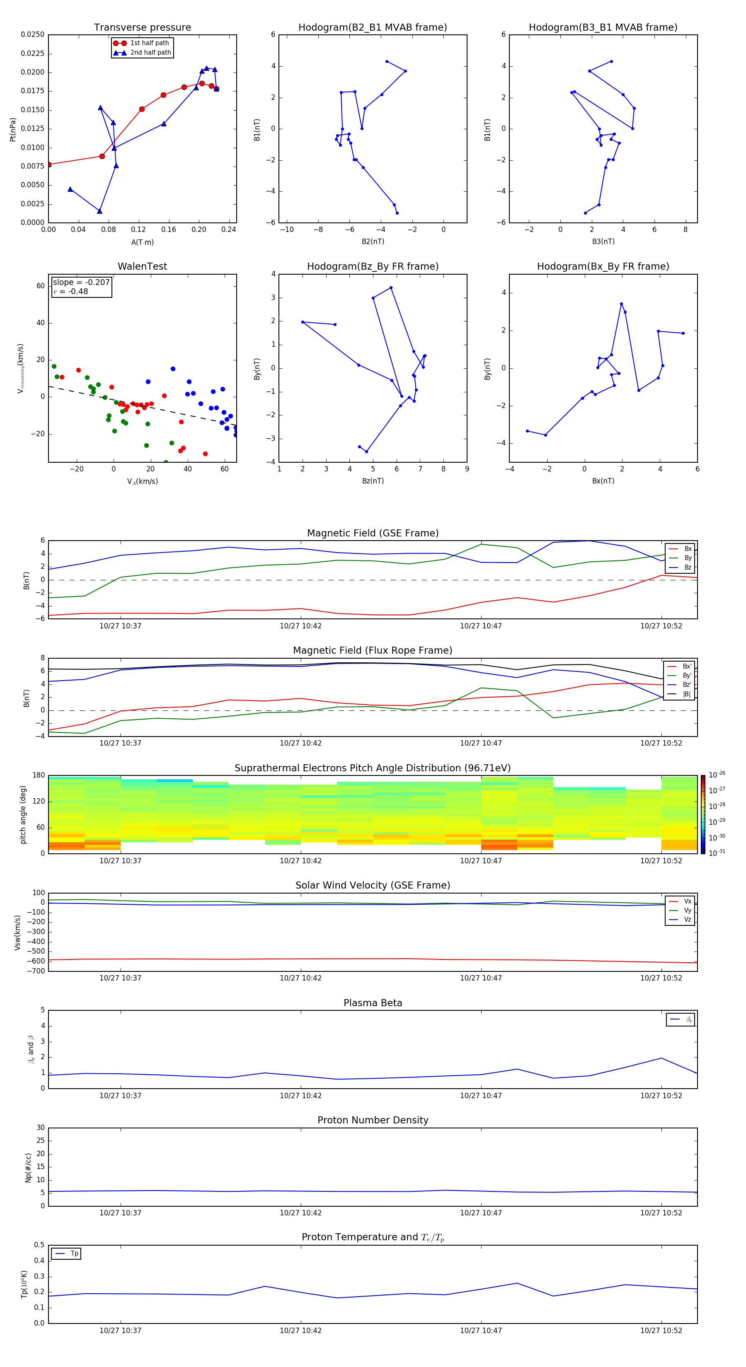Click the 'Bx(nT)' x-axis label
The height and width of the screenshot is (1367, 746).
pyautogui.click(x=603, y=481)
